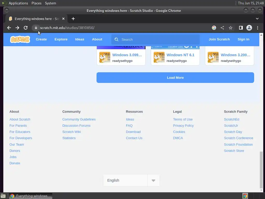
Task: Open the For Parents link
Action: pos(18,126)
